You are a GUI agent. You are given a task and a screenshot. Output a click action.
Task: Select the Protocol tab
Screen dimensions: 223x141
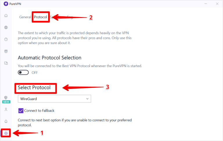pos(40,17)
